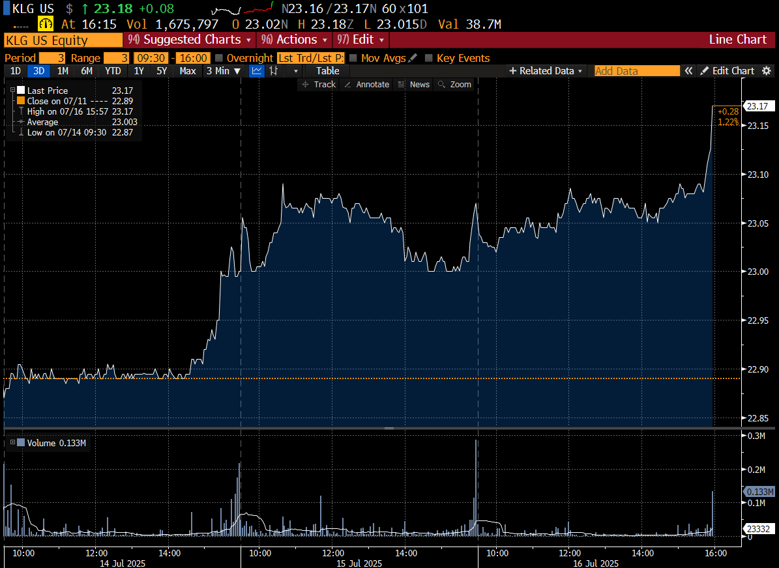Image resolution: width=779 pixels, height=568 pixels.
Task: Collapse the Last Price legend tree
Action: tap(13, 90)
